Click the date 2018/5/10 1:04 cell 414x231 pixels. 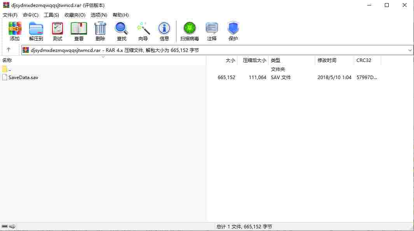(x=334, y=78)
